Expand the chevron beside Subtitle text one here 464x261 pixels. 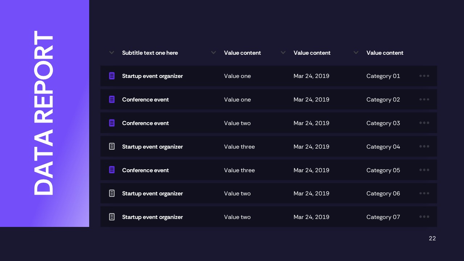pos(112,53)
